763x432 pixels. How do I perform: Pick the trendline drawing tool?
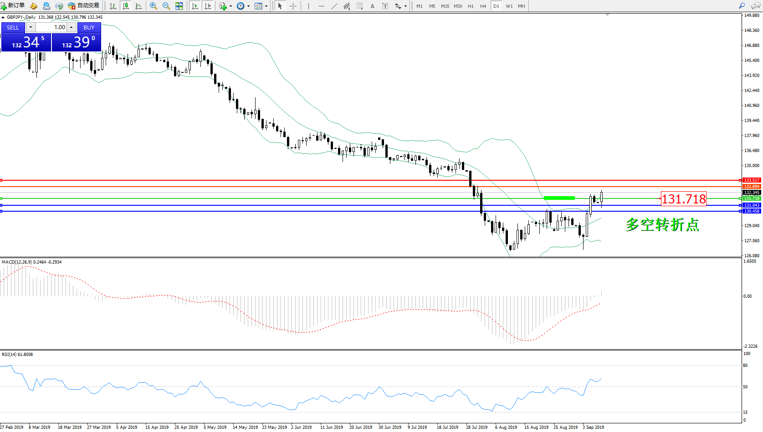click(334, 6)
